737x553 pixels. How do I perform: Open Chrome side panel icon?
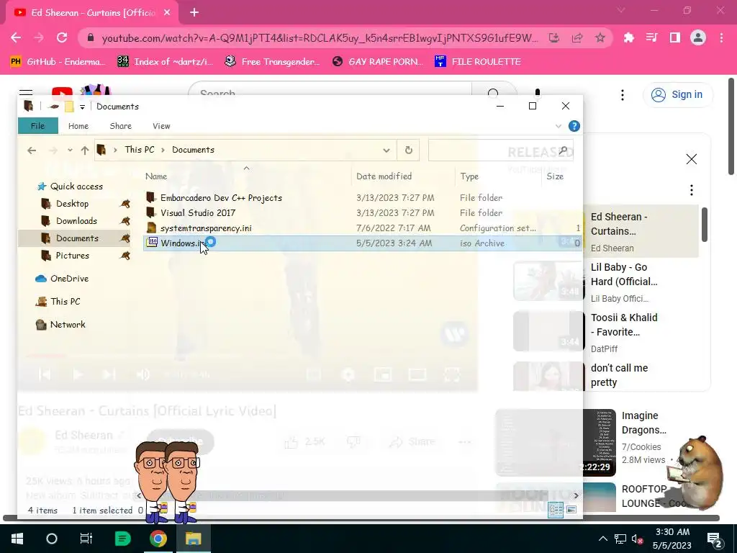(675, 37)
